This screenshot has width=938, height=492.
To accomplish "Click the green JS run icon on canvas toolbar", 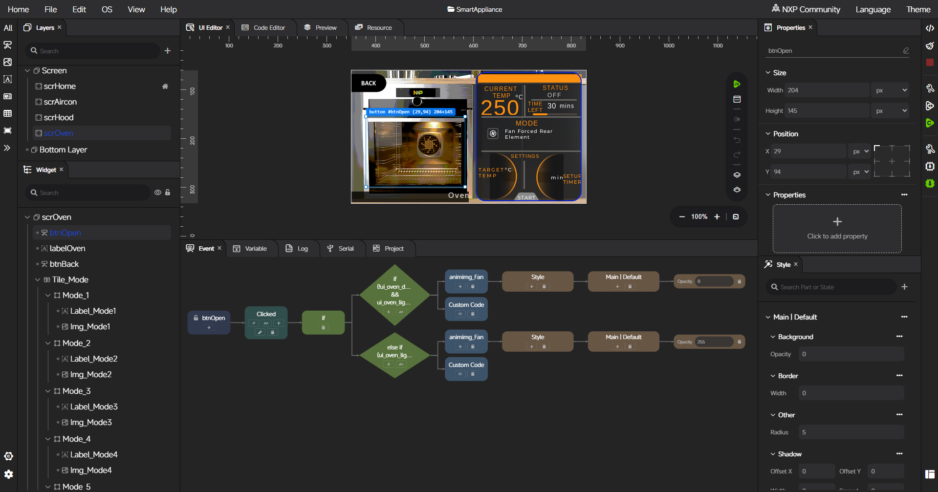I will click(x=737, y=84).
